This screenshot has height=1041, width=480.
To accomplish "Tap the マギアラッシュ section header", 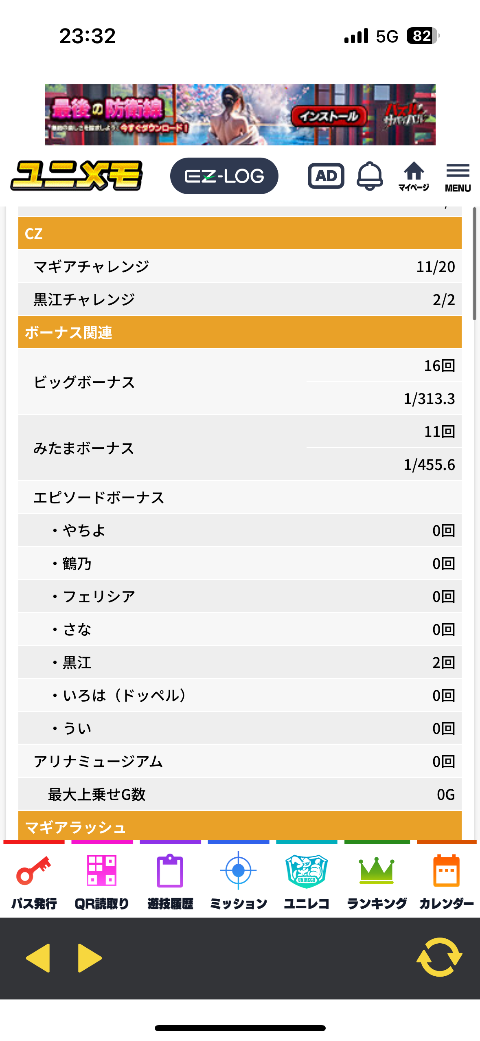I will (240, 826).
